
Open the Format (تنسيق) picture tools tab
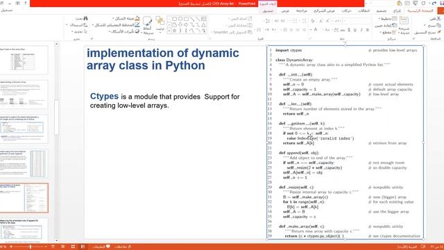pyautogui.click(x=268, y=11)
